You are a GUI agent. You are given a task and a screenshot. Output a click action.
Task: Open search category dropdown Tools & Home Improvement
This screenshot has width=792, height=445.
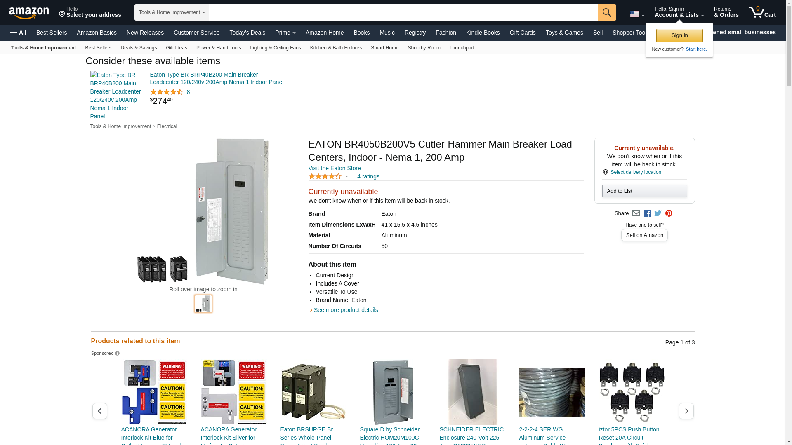pos(172,12)
